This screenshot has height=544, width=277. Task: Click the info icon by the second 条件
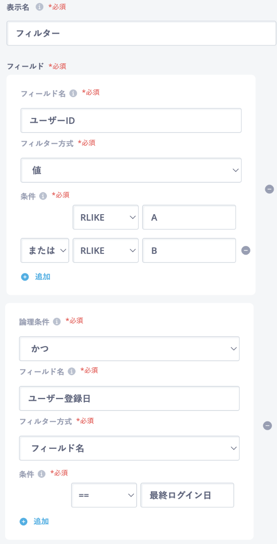(x=41, y=474)
